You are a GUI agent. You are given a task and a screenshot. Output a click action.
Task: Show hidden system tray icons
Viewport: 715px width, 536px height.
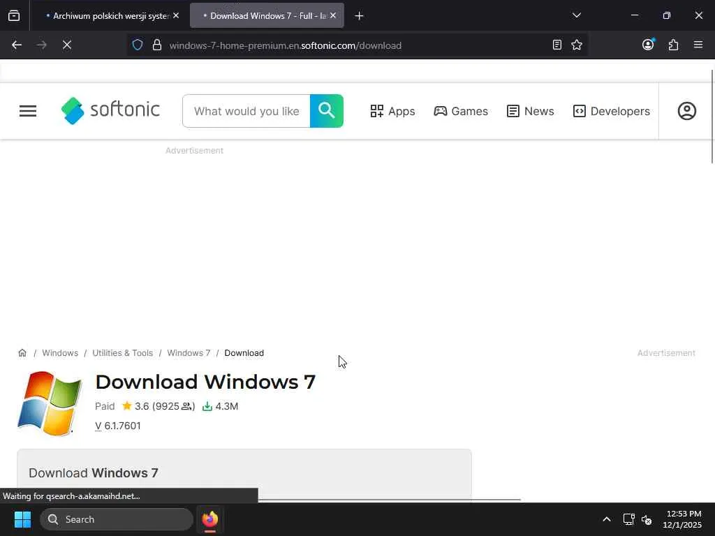coord(607,519)
